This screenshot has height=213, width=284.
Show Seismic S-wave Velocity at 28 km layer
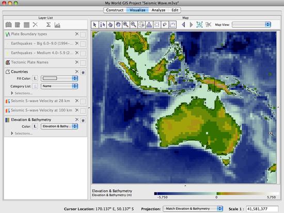[x=83, y=101]
